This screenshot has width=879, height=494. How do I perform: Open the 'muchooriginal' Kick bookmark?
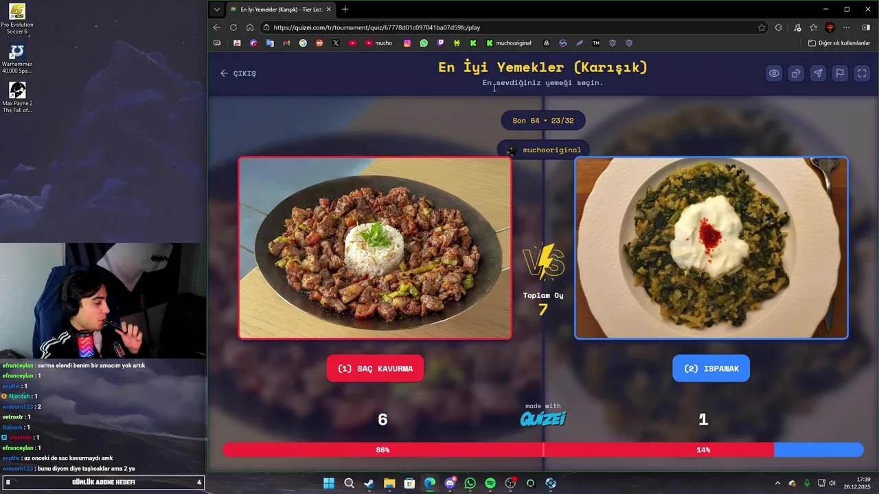coord(509,43)
